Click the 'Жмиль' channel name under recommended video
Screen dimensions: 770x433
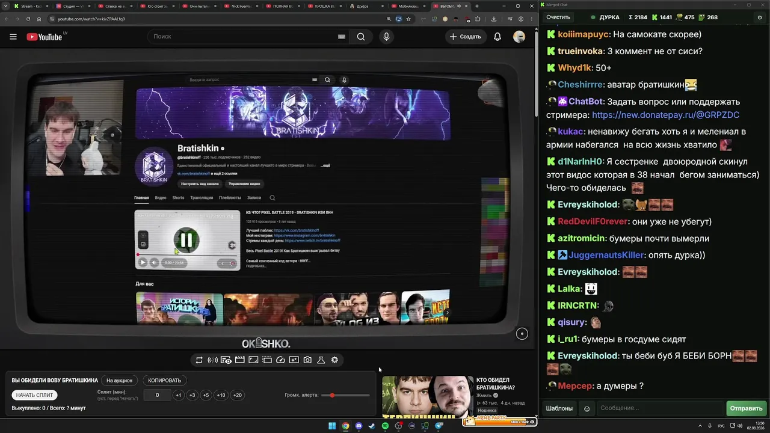pos(484,396)
